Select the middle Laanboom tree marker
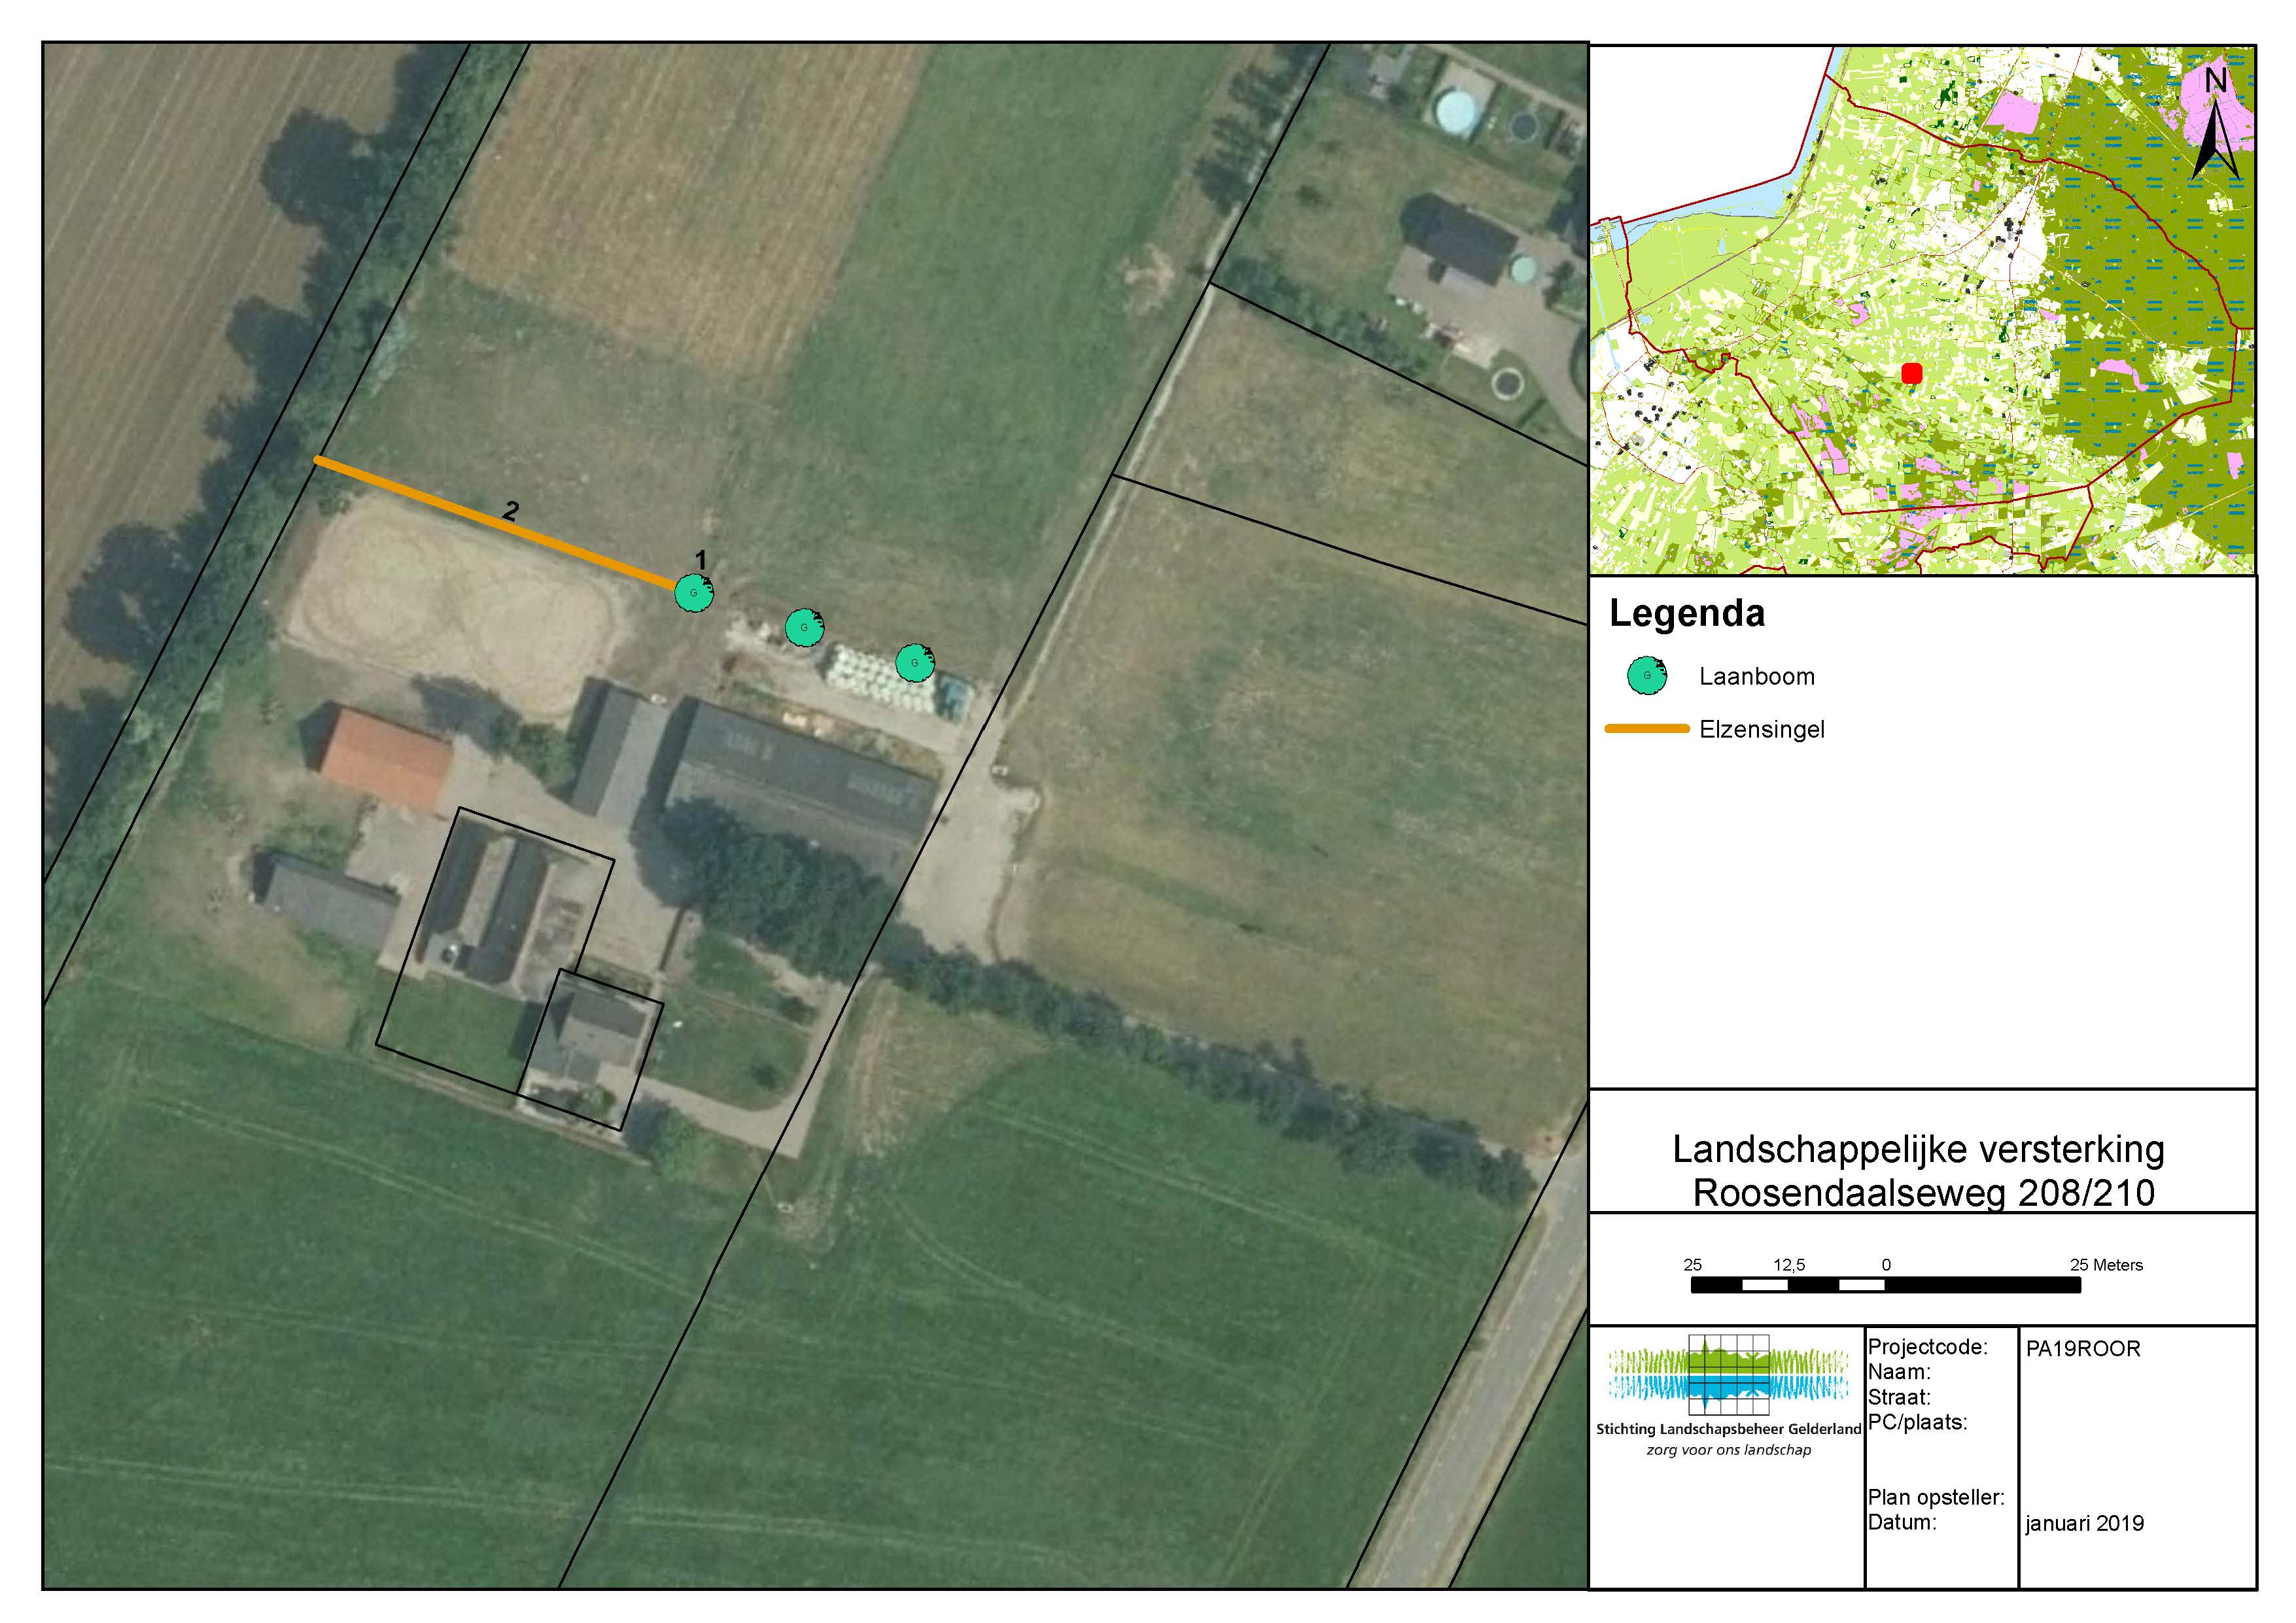2296x1623 pixels. click(x=804, y=628)
